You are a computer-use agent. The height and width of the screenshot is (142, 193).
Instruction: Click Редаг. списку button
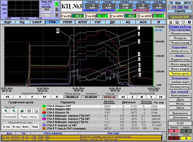coord(29,117)
